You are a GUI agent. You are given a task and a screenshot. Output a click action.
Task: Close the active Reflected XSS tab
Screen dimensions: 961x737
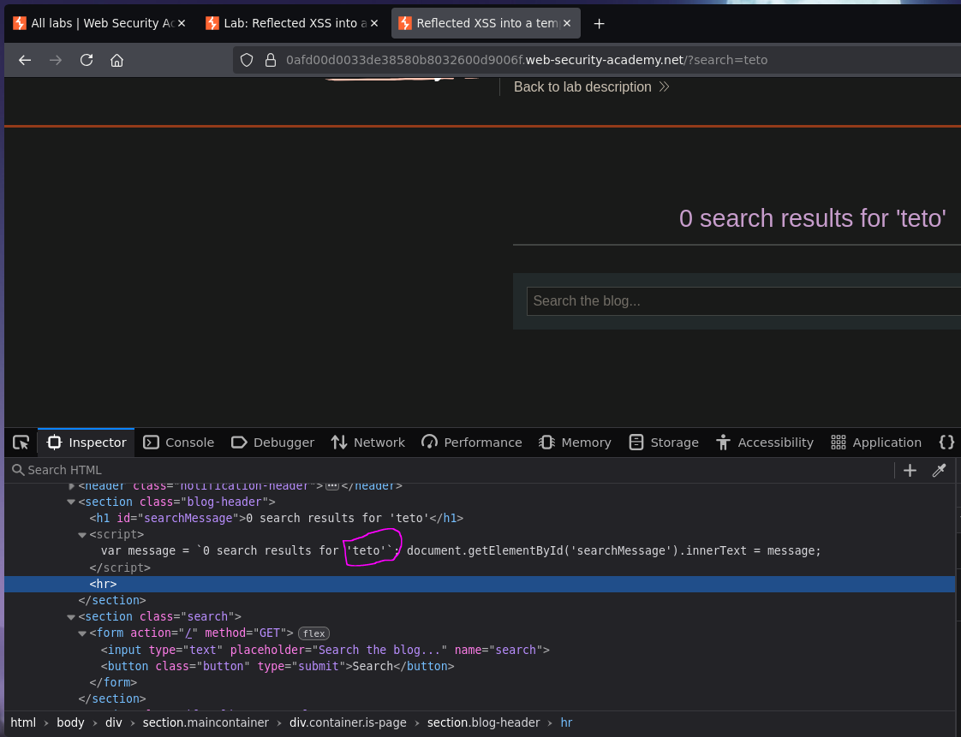pos(567,23)
